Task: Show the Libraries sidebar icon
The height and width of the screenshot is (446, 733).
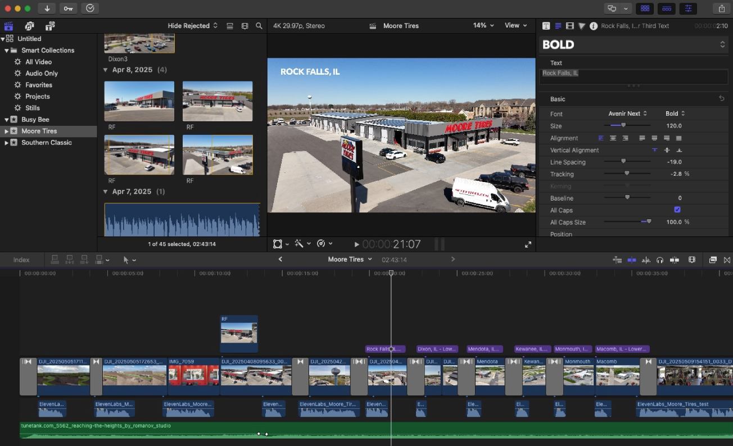Action: click(8, 26)
